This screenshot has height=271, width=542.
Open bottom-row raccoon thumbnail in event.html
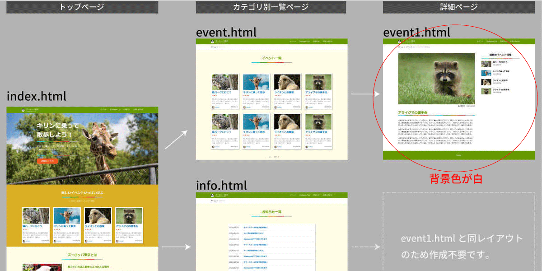point(318,122)
